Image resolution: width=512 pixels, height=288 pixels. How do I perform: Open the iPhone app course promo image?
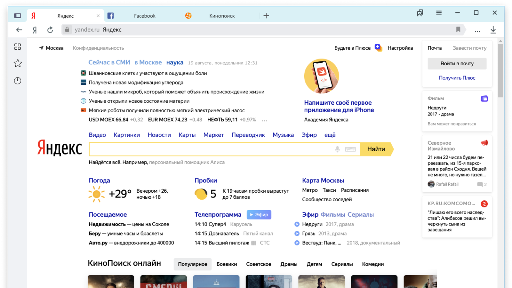tap(321, 76)
